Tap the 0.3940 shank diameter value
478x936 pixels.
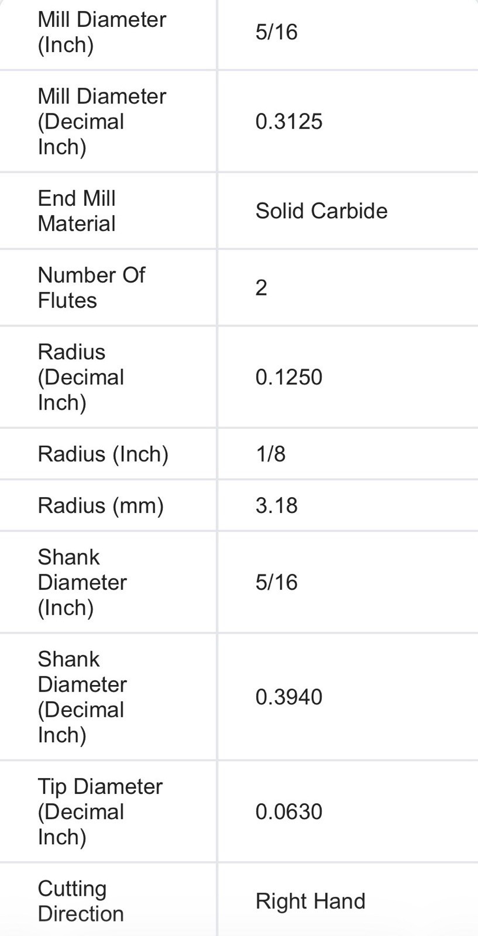289,697
